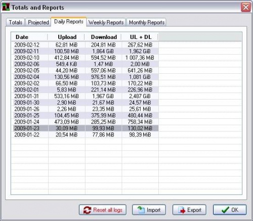
Task: Select the Weekly Reports tab
Action: point(106,22)
